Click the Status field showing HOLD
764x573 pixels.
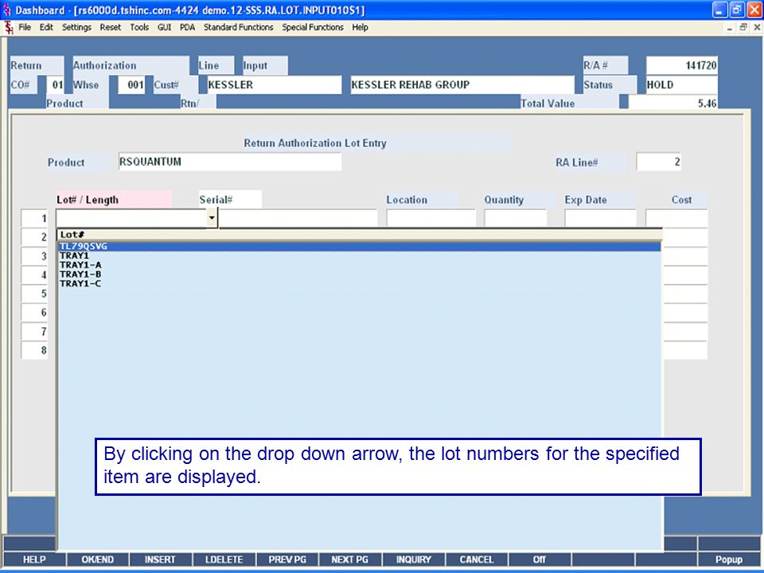(x=682, y=85)
